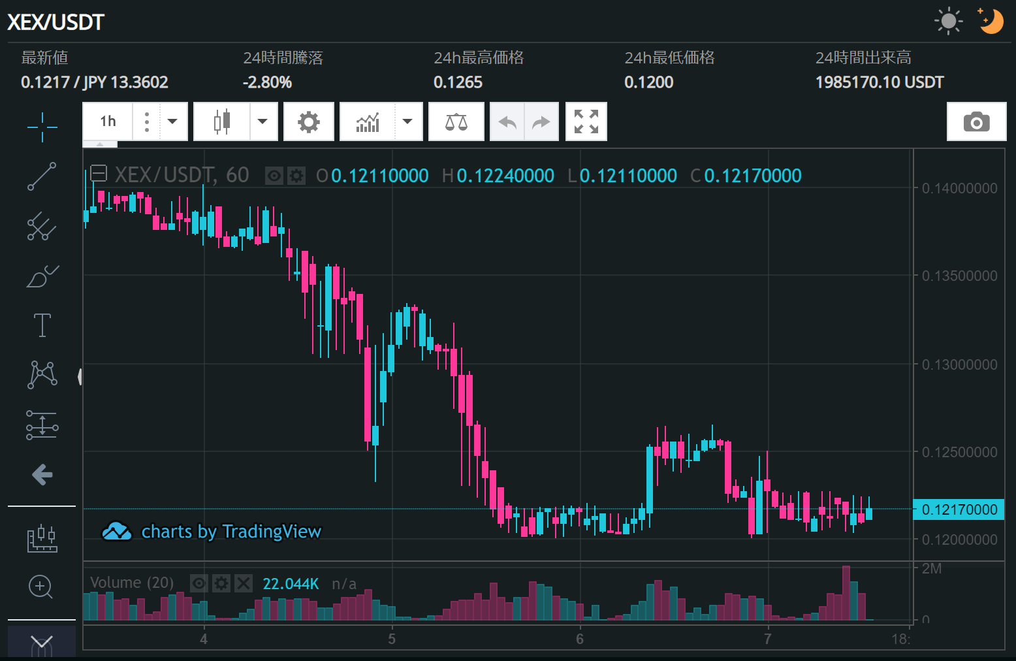Open the time interval dropdown arrow
This screenshot has height=661, width=1016.
[x=173, y=121]
